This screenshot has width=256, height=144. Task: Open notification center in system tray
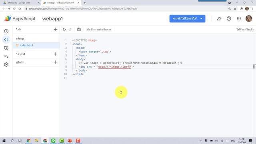251,140
